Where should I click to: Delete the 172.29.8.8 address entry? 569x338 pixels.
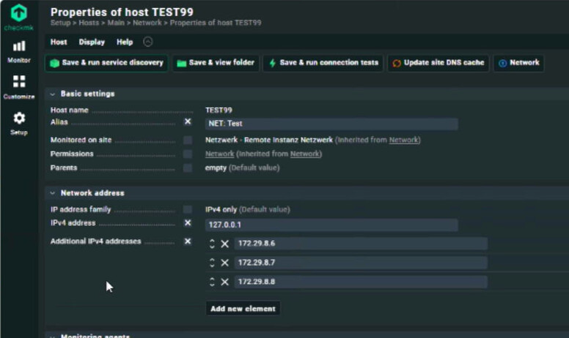pos(224,282)
